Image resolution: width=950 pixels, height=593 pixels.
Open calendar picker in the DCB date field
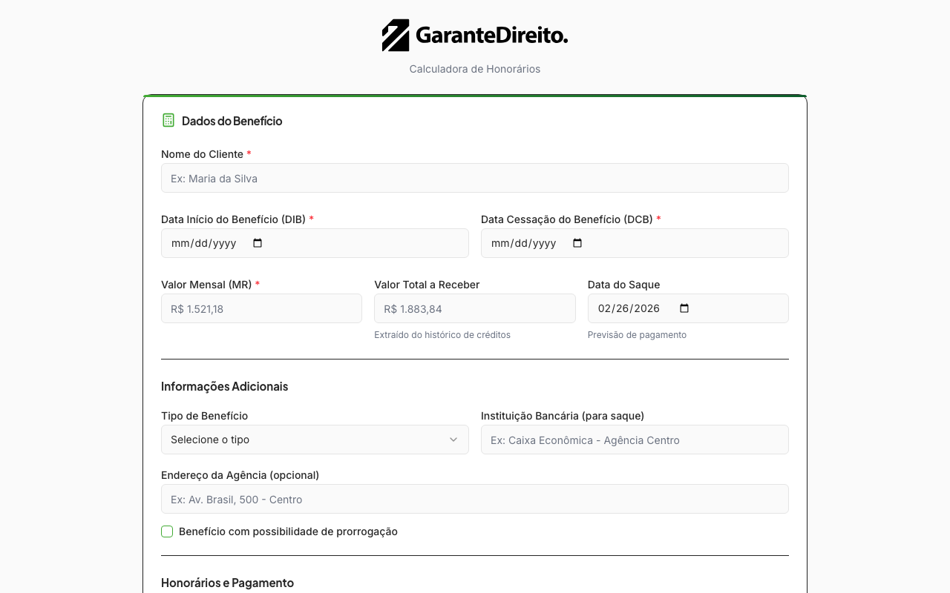click(x=577, y=243)
